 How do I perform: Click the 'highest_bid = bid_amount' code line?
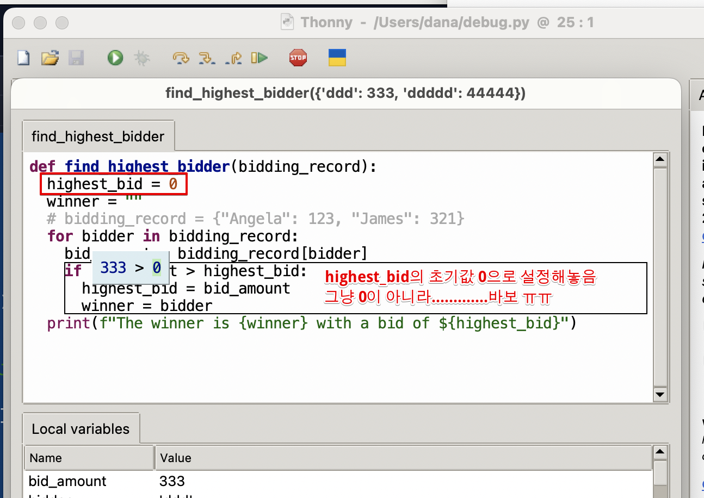click(x=186, y=288)
